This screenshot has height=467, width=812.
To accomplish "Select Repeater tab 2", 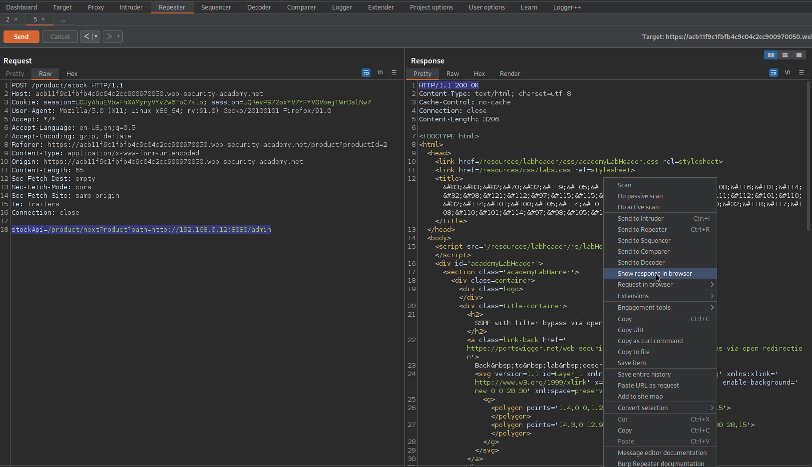I will [7, 19].
